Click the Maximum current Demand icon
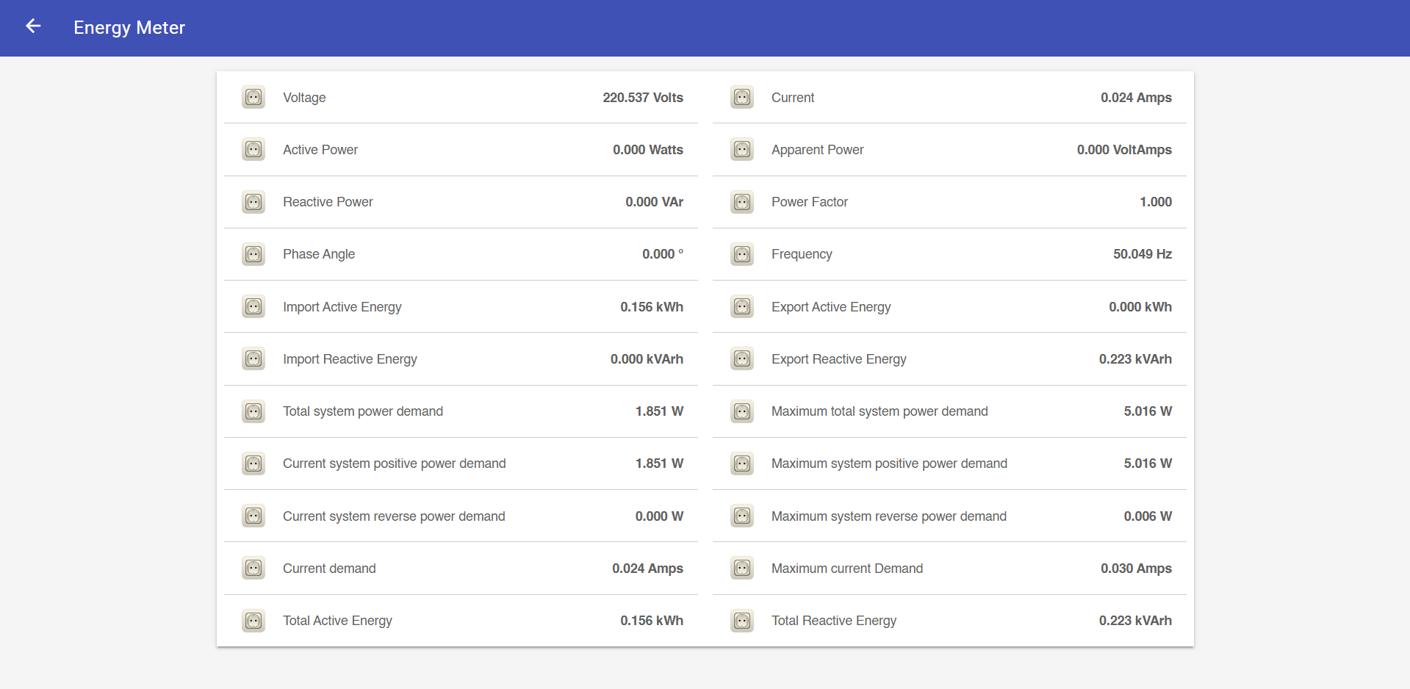The width and height of the screenshot is (1410, 689). pyautogui.click(x=742, y=569)
